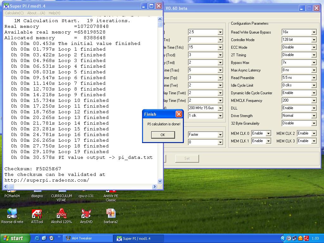Open the Windows start menu
This screenshot has width=324, height=243.
click(x=15, y=238)
